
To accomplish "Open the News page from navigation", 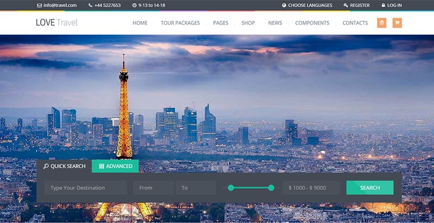I will tap(275, 23).
